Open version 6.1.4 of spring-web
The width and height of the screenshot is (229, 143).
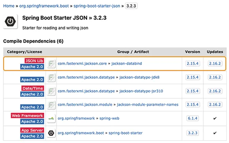[193, 118]
